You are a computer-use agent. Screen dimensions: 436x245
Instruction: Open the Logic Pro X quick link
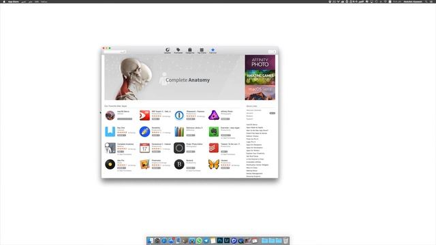click(x=251, y=142)
